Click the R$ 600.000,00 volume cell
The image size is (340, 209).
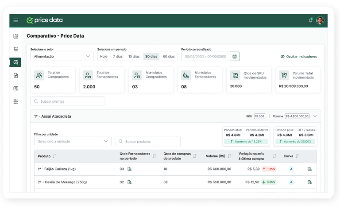pos(219,169)
